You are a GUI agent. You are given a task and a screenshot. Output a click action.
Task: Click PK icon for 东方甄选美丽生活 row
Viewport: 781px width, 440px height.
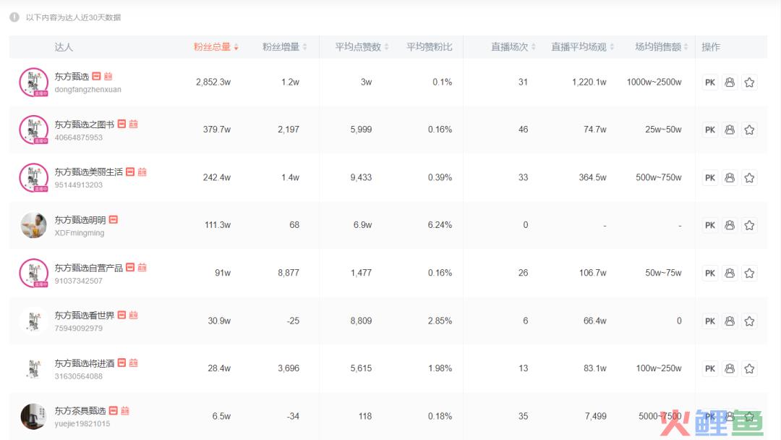[x=710, y=178]
